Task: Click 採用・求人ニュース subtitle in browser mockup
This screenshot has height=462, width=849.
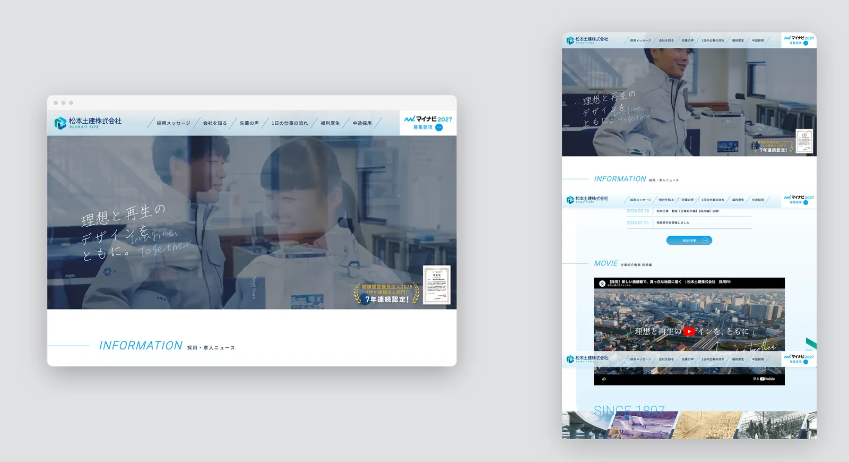Action: tap(211, 348)
